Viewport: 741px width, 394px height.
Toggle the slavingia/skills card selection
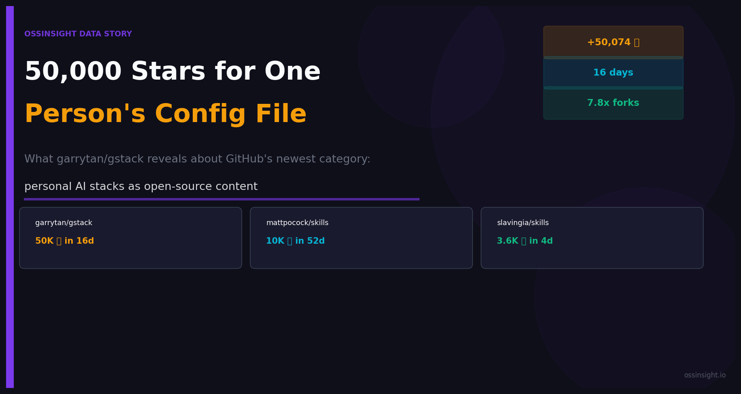[592, 238]
